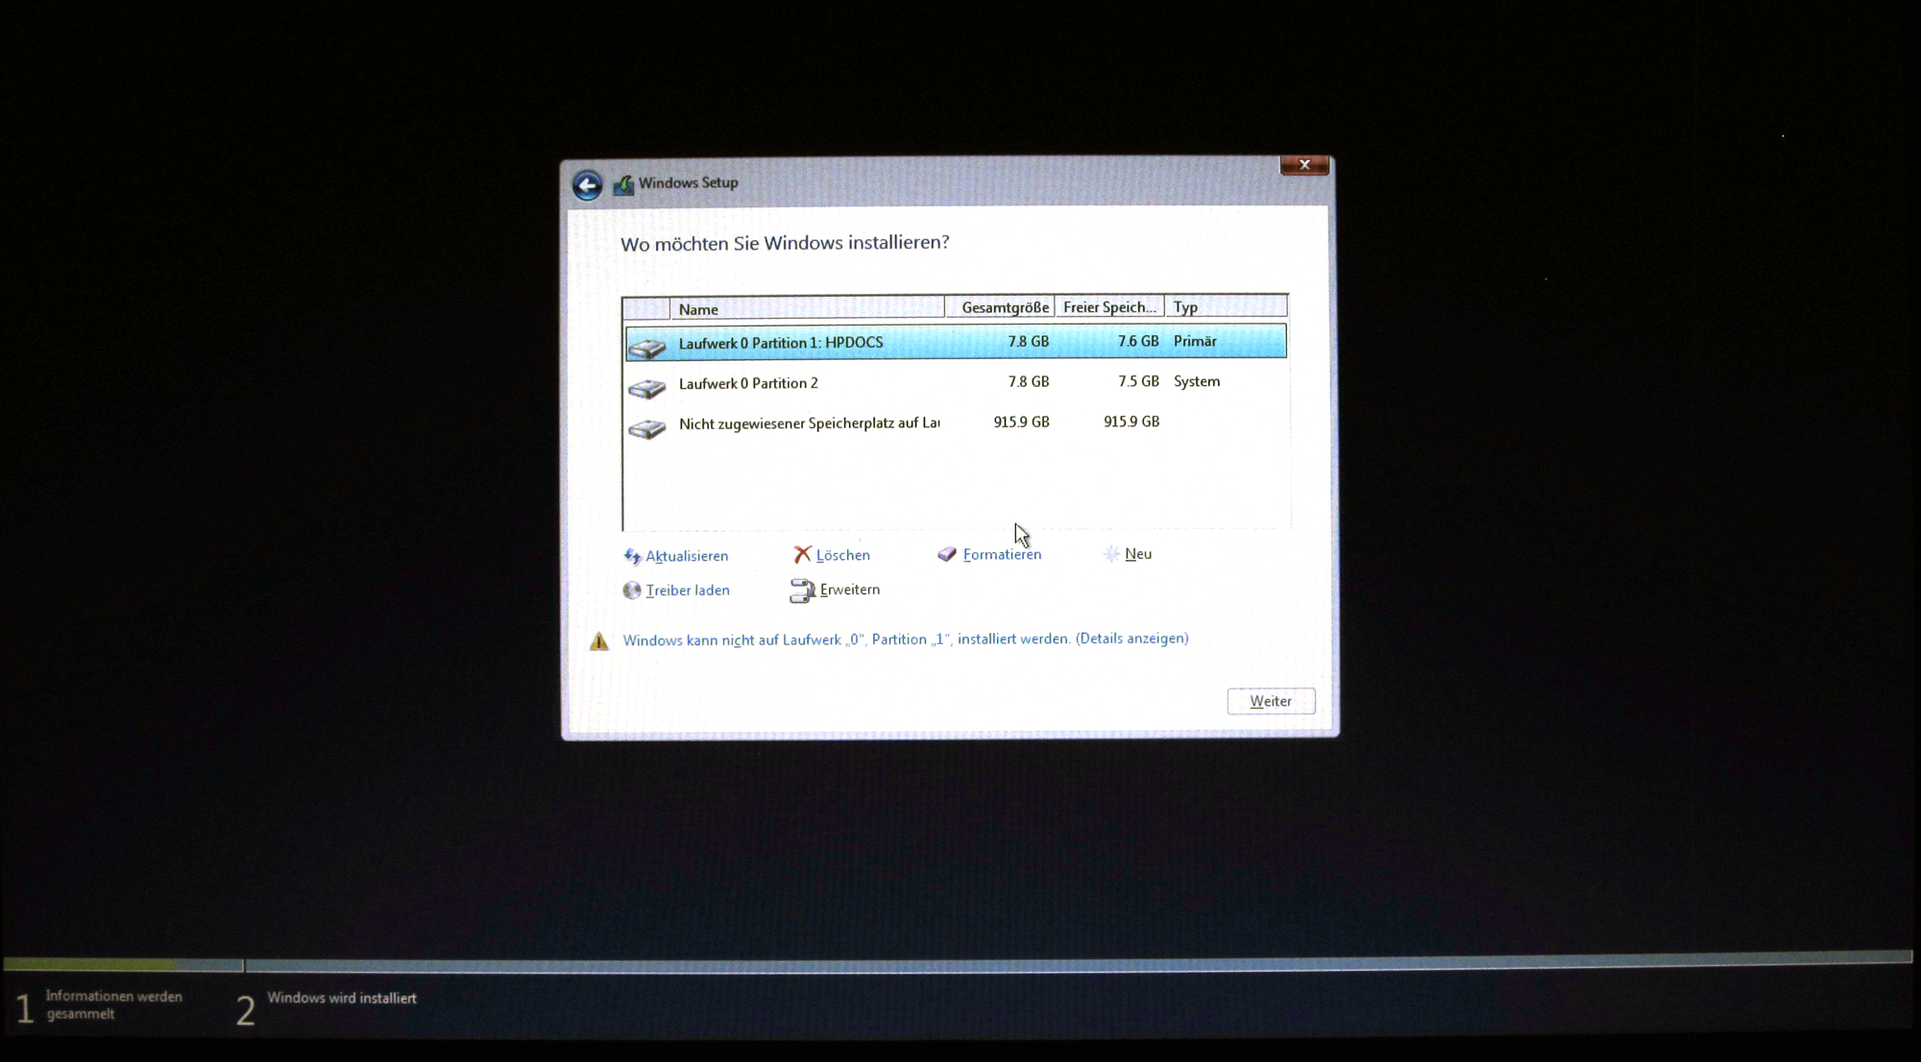Image resolution: width=1921 pixels, height=1062 pixels.
Task: Click the Treiber laden disc icon
Action: pos(631,590)
